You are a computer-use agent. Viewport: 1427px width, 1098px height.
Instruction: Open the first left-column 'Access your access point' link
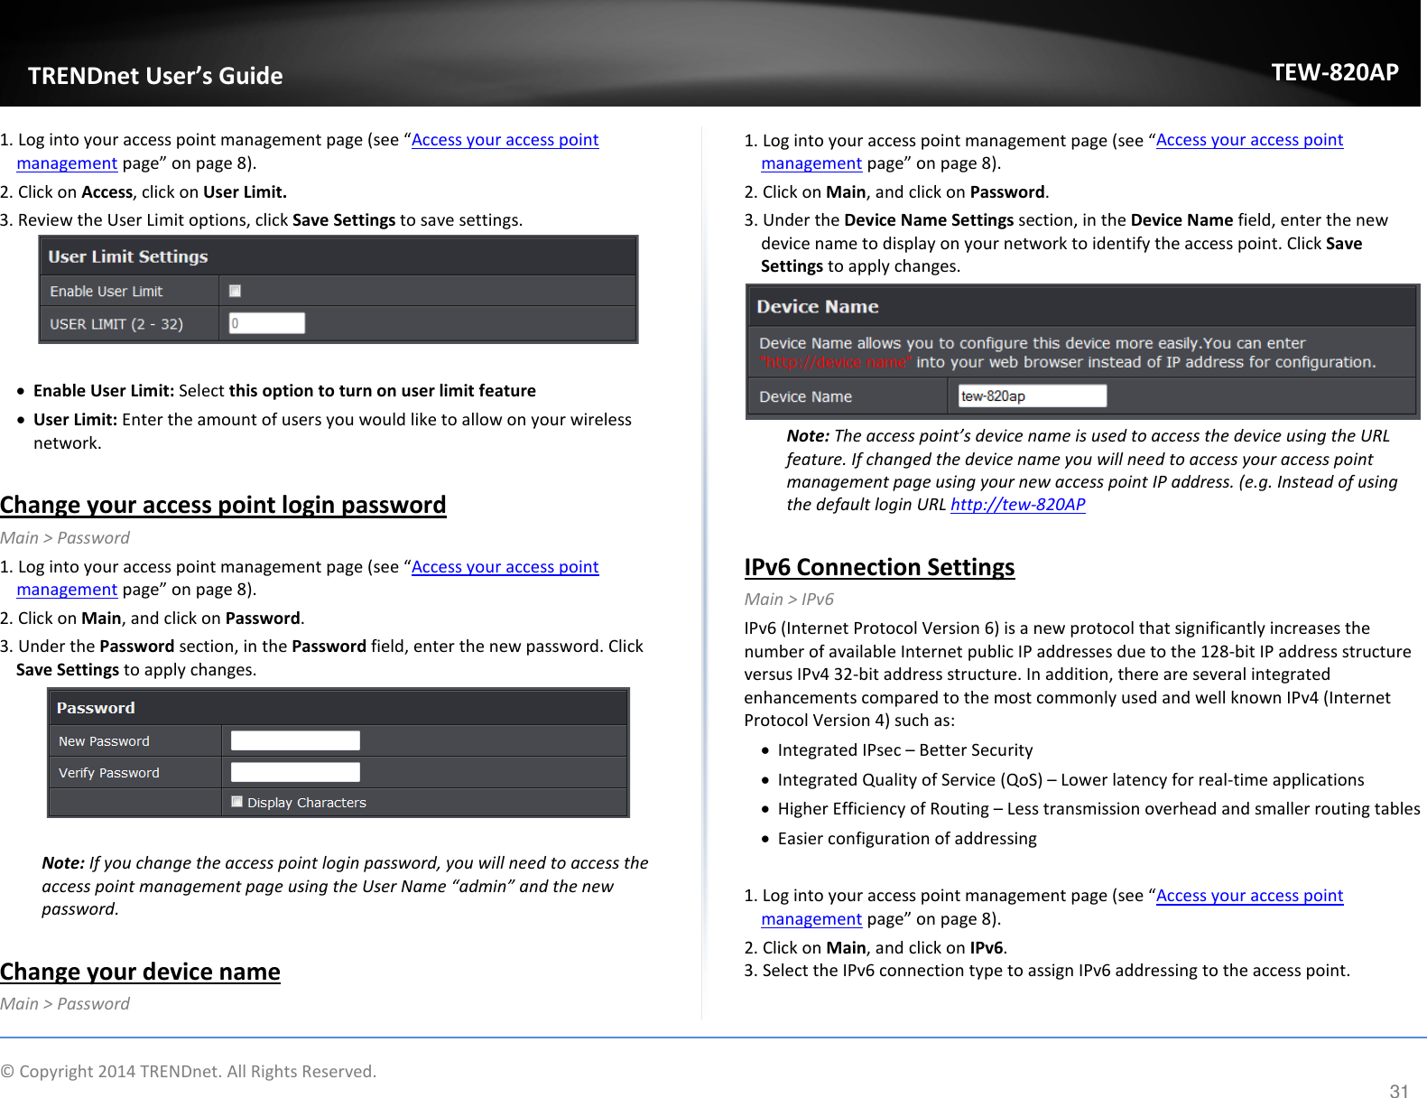coord(505,140)
